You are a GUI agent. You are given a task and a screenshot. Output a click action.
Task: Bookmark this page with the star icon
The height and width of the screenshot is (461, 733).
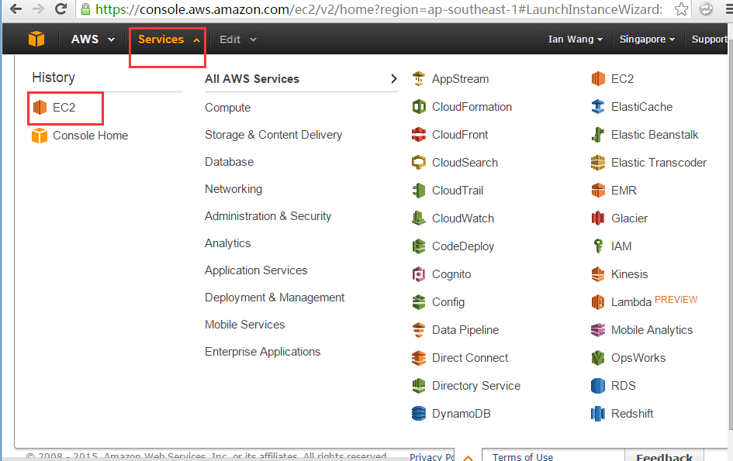coord(681,9)
